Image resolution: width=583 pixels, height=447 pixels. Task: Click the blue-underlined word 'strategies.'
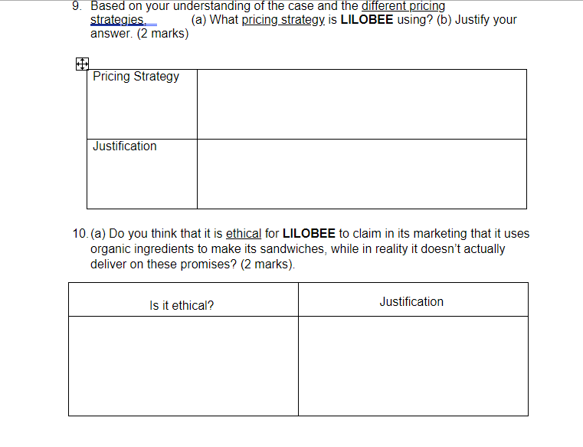click(118, 20)
